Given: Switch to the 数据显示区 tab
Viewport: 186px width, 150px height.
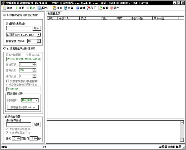Looking at the screenshot, I should (54, 14).
